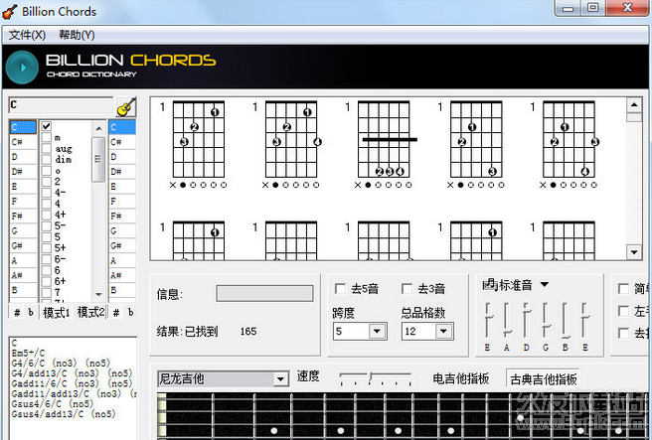Image resolution: width=652 pixels, height=440 pixels.
Task: Select Gsus4/6/C (no5) result
Action: [53, 404]
